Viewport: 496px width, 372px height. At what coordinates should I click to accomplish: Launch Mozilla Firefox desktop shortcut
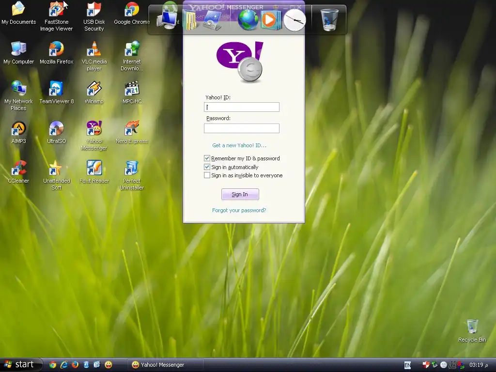(56, 53)
